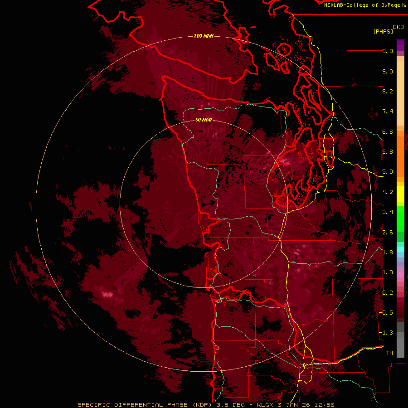Click the KLGX radar site identifier
Image resolution: width=408 pixels, height=408 pixels.
pos(266,405)
